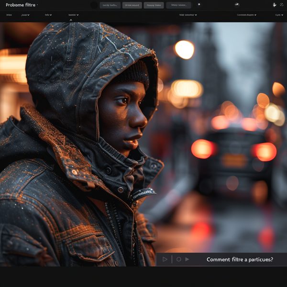Viewport: 287px width, 287px height.
Task: Click the solid play arrow in bottom bar
Action: coord(187,259)
